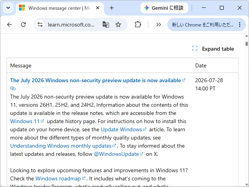Maximize the Chrome window
Image resolution: width=249 pixels, height=187 pixels.
222,8
